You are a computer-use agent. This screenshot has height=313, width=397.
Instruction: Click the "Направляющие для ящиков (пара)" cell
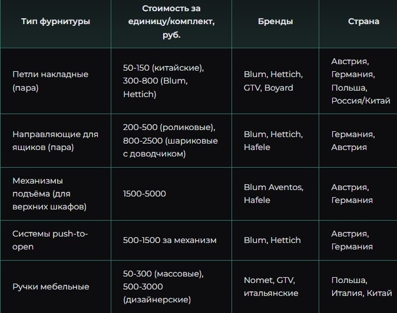55,141
